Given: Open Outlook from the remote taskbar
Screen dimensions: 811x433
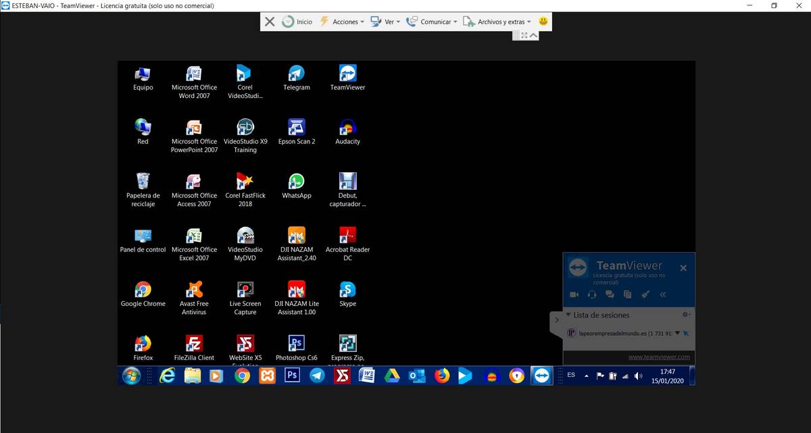Looking at the screenshot, I should tap(417, 376).
